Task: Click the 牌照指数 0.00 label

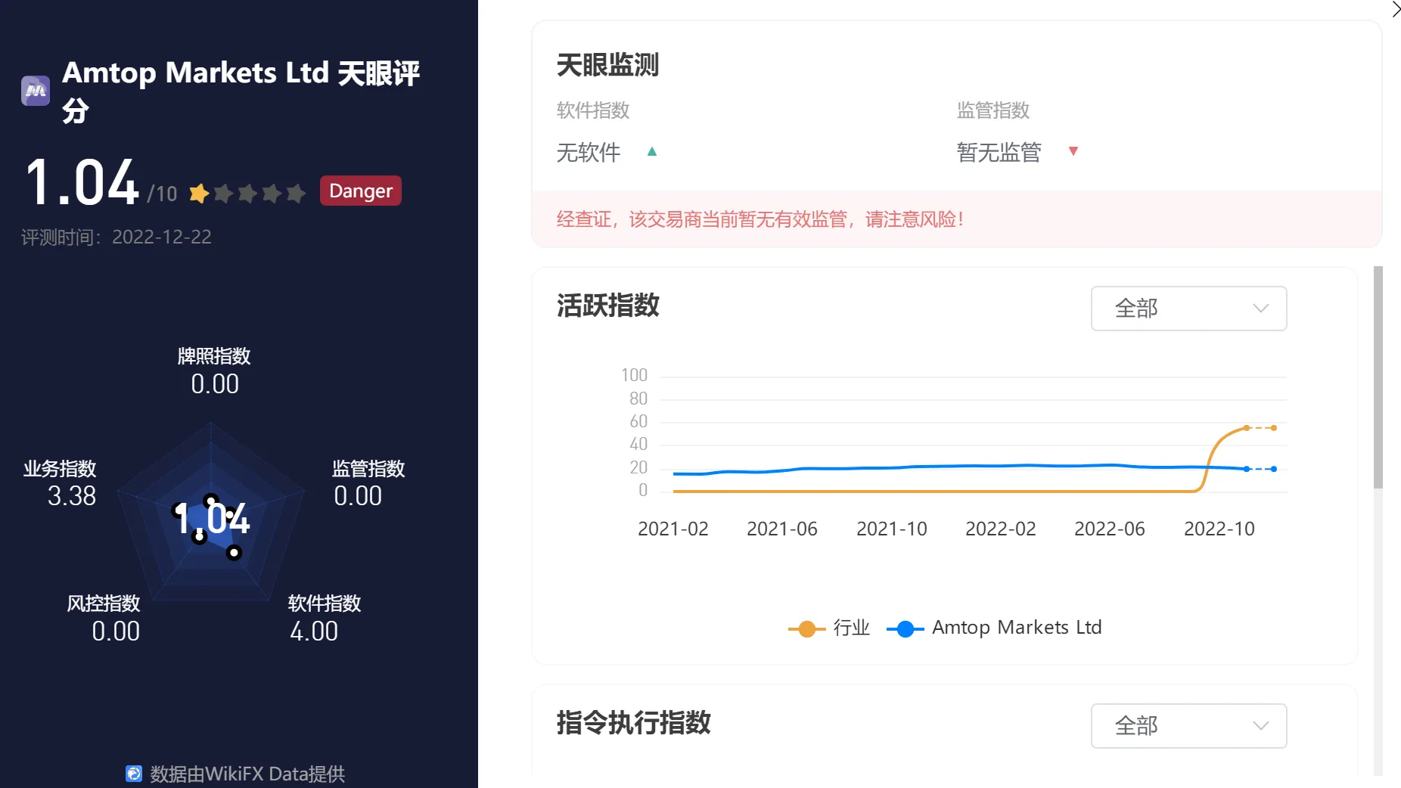Action: click(214, 371)
